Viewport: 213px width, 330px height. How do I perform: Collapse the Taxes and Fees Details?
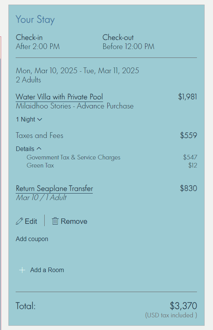point(29,149)
